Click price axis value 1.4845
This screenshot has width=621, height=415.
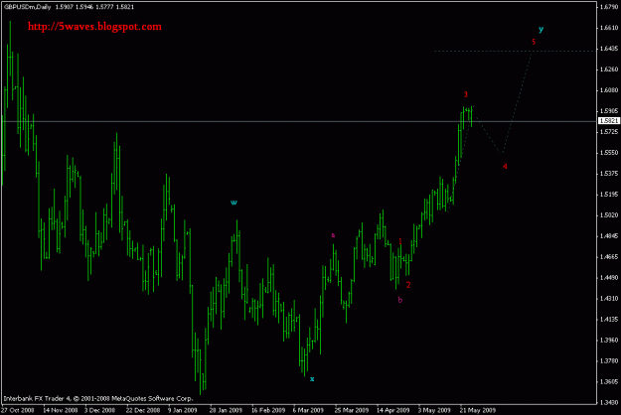pos(609,235)
